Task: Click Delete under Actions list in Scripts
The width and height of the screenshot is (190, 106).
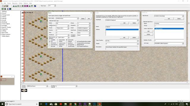Action: coord(134,37)
